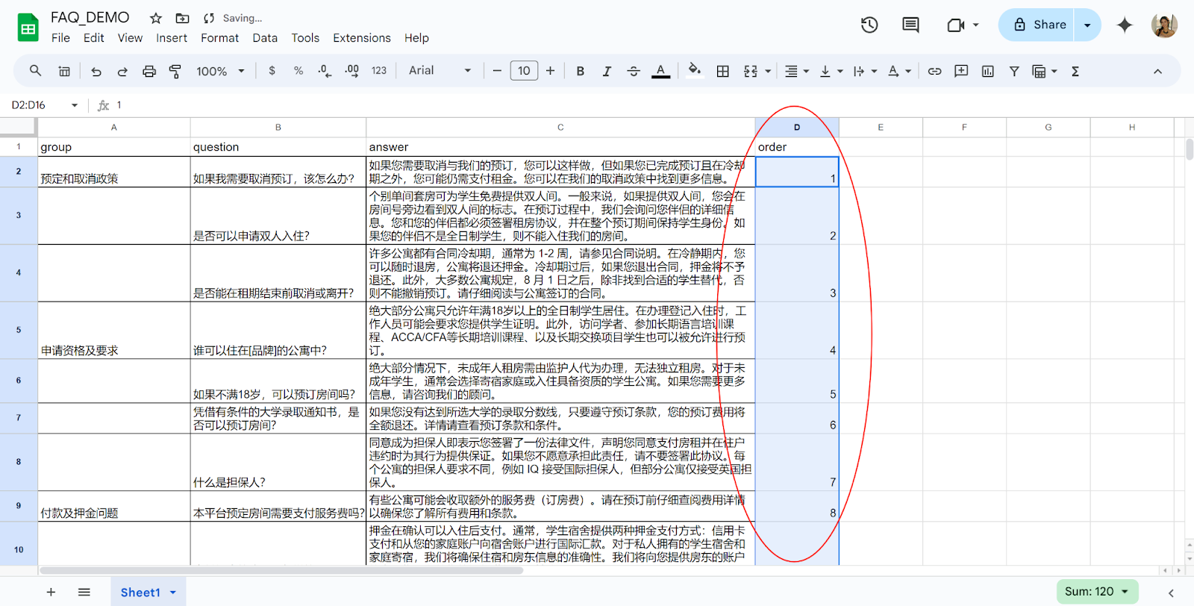Create a filter funnel icon
This screenshot has width=1194, height=606.
point(1014,71)
